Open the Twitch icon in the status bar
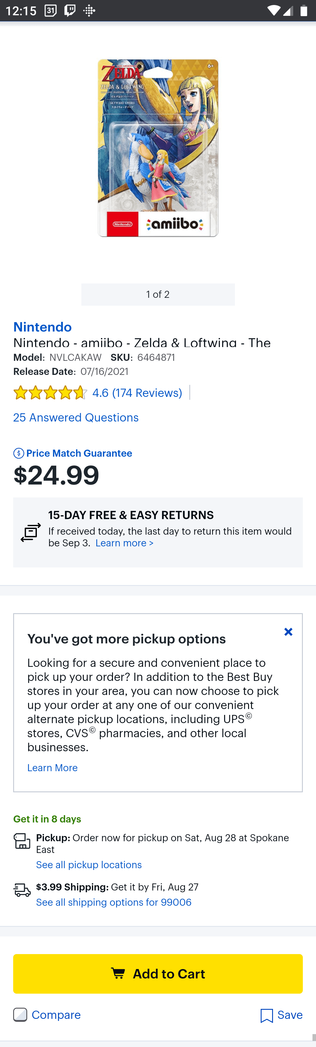The width and height of the screenshot is (316, 1047). pos(70,11)
